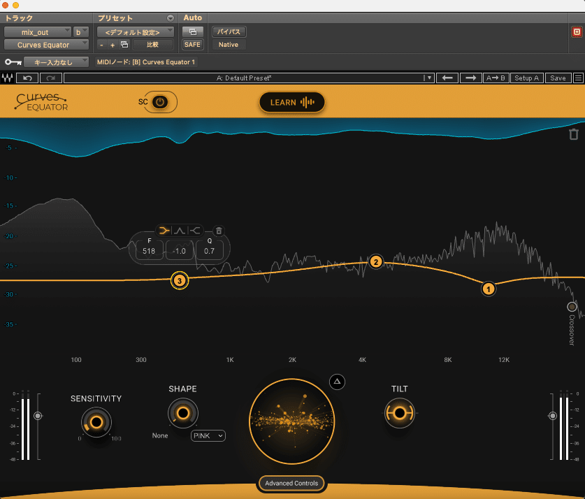Click the TILT knob
Image resolution: width=585 pixels, height=499 pixels.
(x=400, y=413)
